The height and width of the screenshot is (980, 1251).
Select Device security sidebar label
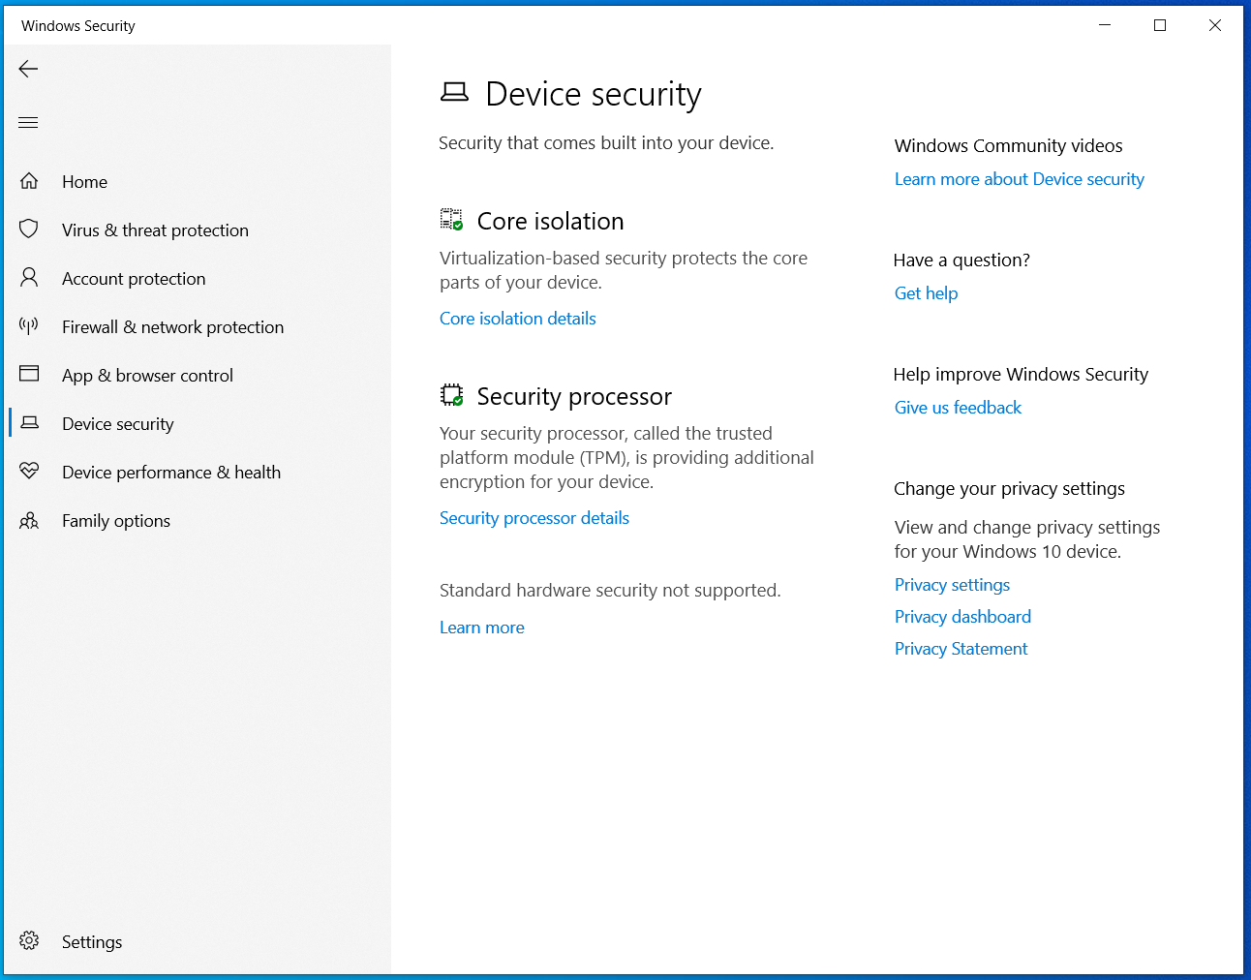118,424
